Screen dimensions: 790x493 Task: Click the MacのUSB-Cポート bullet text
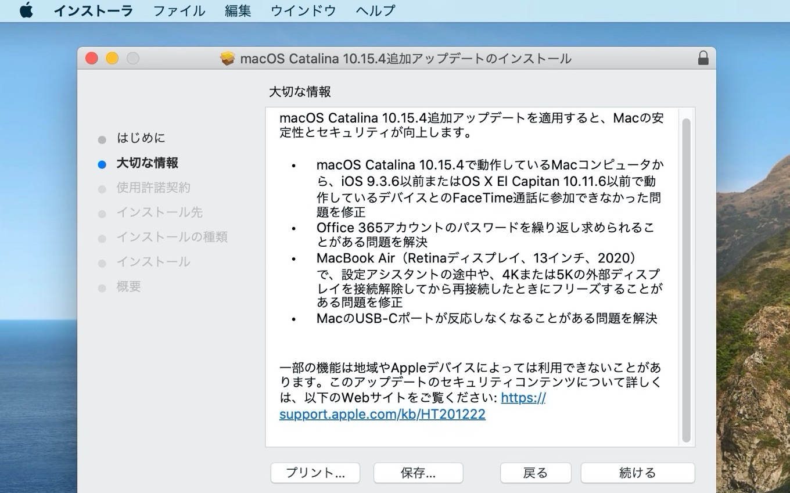(487, 318)
